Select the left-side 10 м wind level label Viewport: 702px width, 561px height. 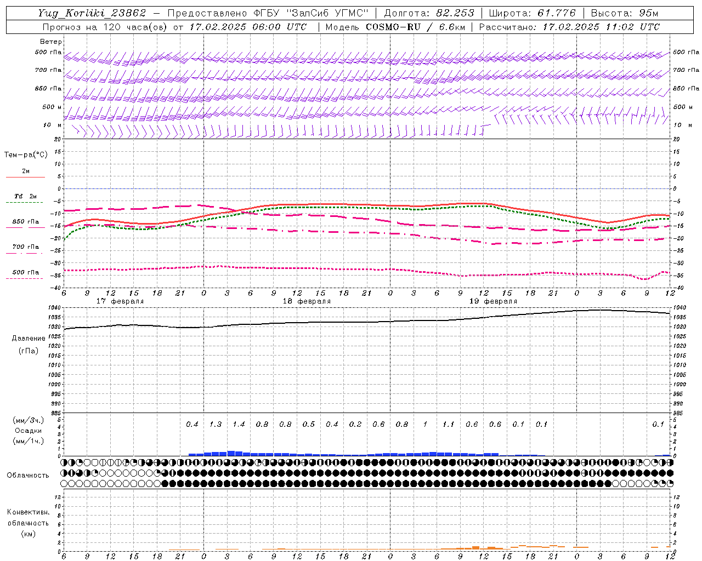click(52, 125)
